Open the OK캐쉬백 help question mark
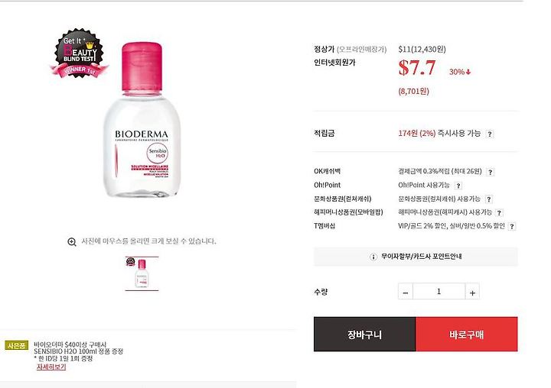Image resolution: width=551 pixels, height=388 pixels. point(491,172)
